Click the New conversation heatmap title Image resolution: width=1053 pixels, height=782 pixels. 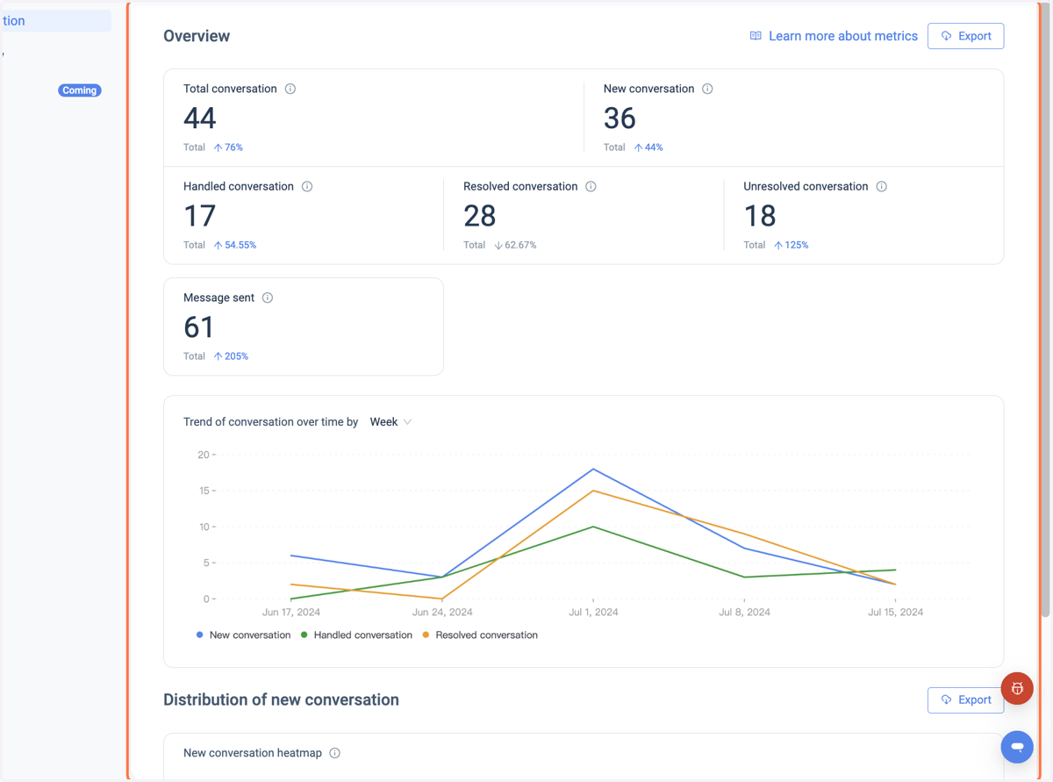tap(253, 753)
